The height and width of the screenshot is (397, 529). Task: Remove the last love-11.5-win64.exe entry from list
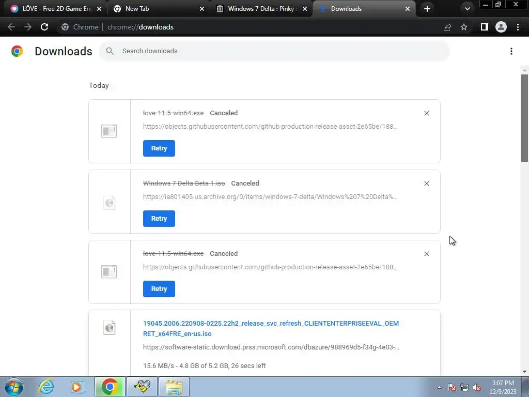426,253
